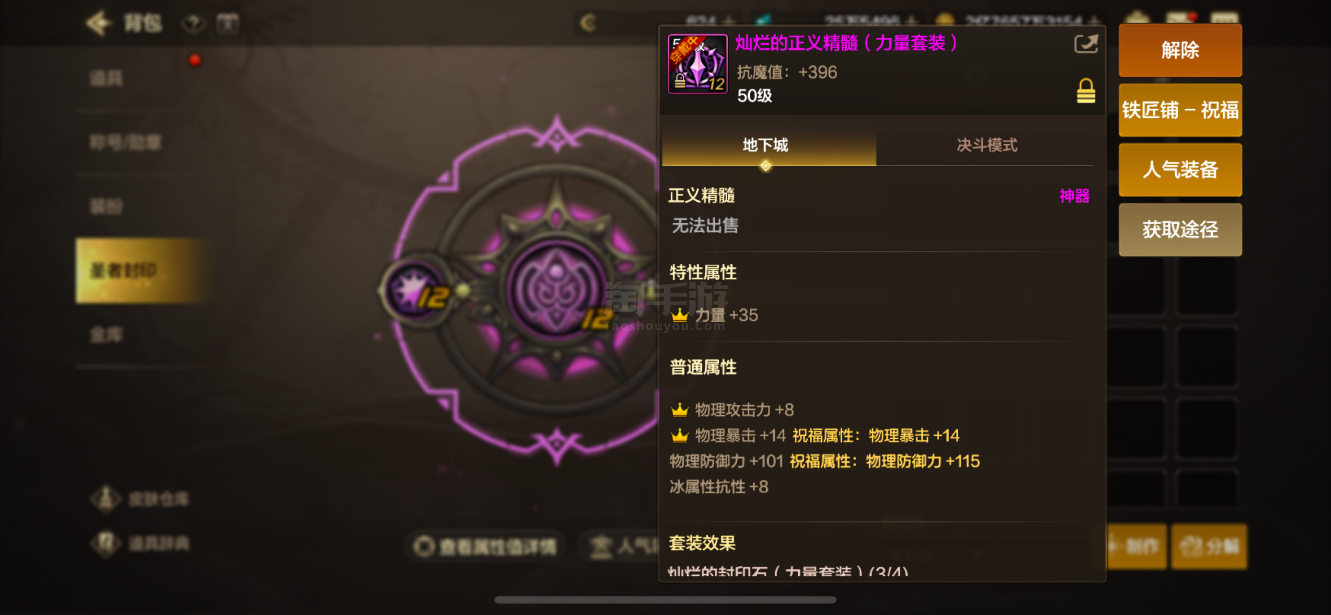Select the small +12 seal stone slot
1331x615 pixels.
(416, 290)
